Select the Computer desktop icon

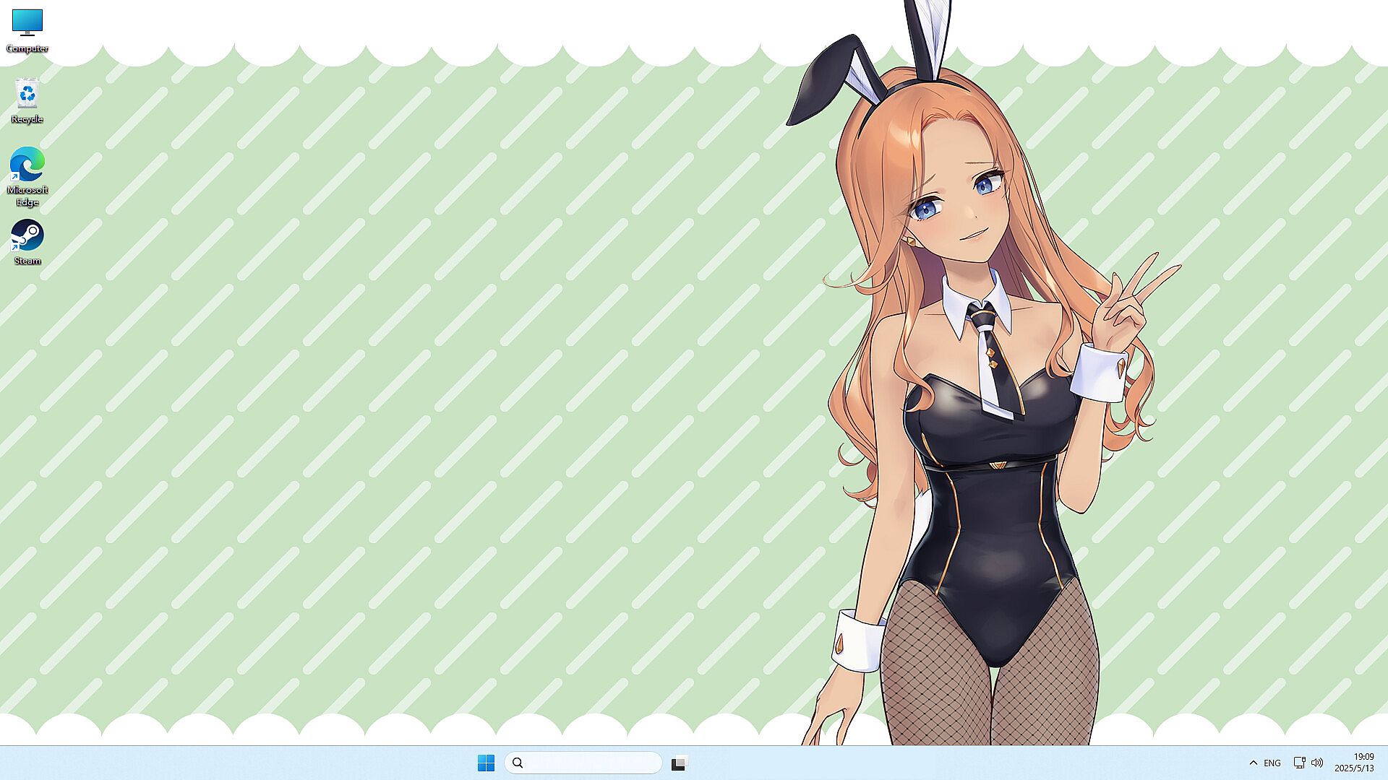[x=27, y=22]
